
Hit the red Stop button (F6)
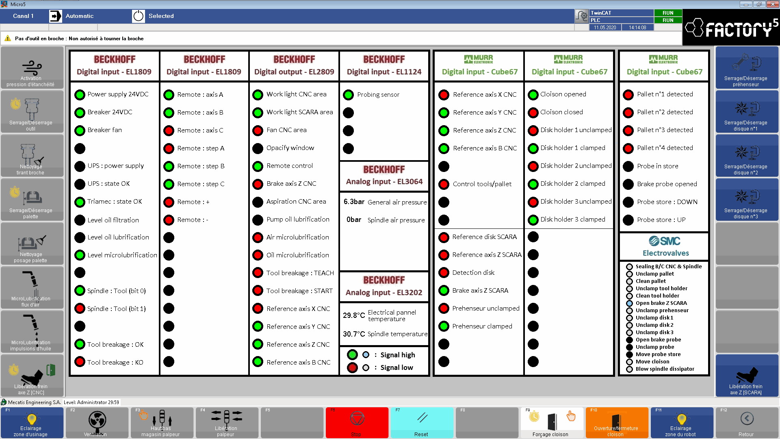(357, 423)
